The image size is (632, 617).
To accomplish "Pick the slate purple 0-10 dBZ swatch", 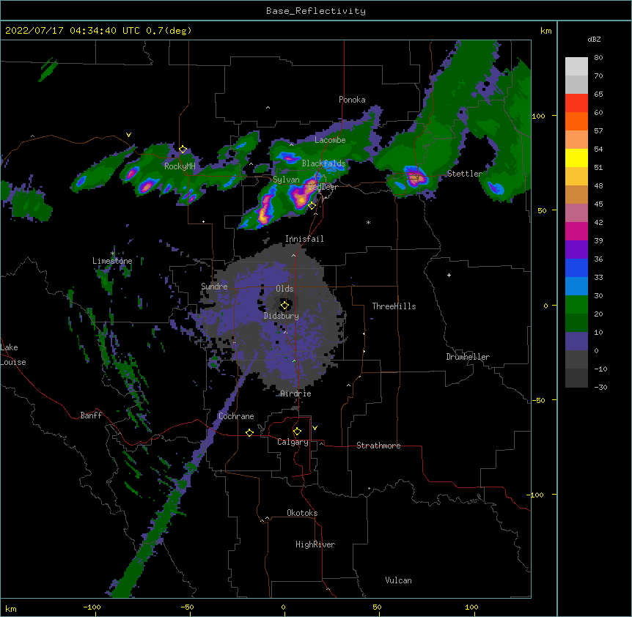I will [x=576, y=341].
